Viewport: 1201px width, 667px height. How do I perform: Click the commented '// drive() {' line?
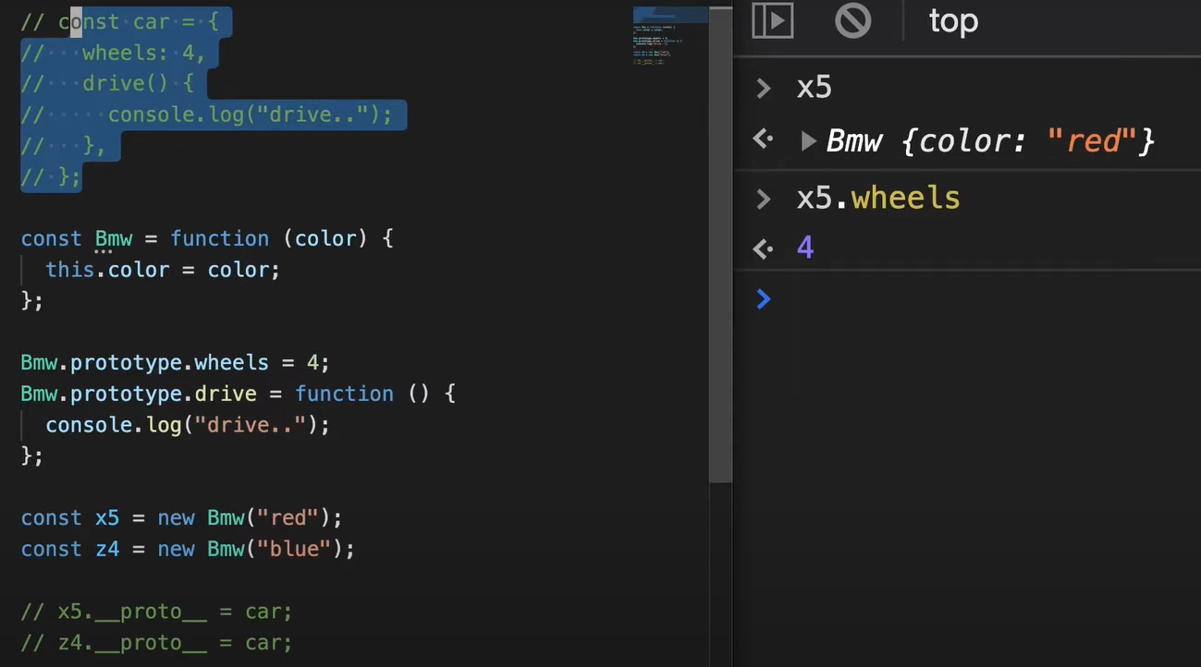click(107, 84)
